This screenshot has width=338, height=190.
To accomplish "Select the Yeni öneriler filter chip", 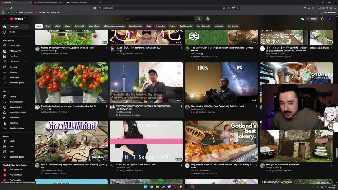I will click(x=233, y=26).
